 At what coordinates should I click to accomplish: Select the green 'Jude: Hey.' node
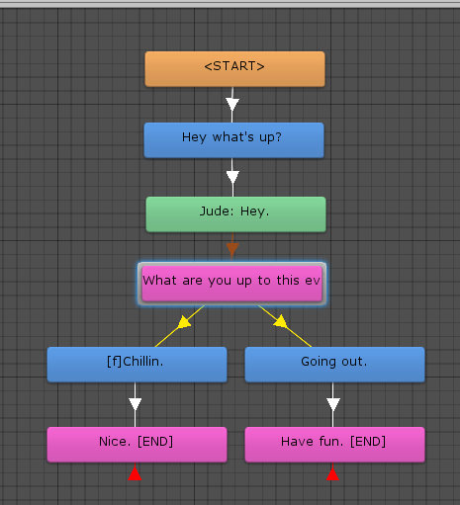click(x=235, y=214)
